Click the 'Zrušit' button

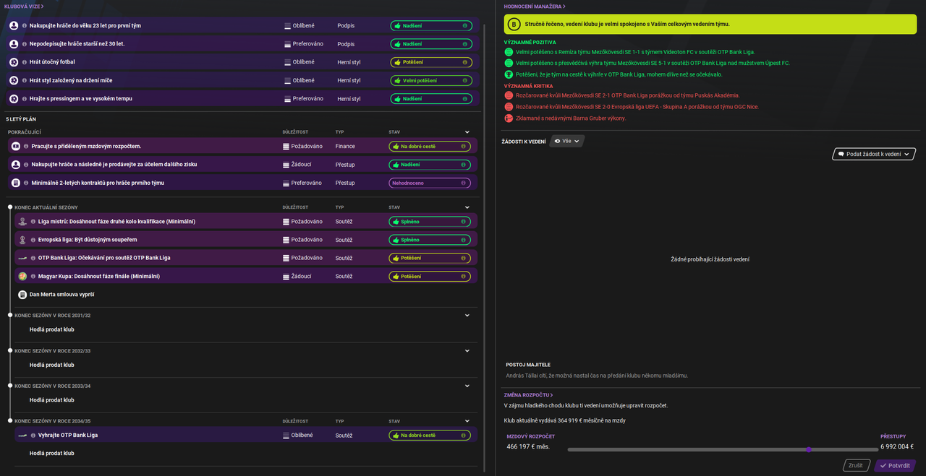tap(857, 466)
